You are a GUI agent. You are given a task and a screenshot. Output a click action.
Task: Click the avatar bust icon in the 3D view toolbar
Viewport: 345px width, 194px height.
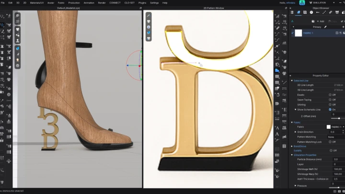[x=17, y=41]
